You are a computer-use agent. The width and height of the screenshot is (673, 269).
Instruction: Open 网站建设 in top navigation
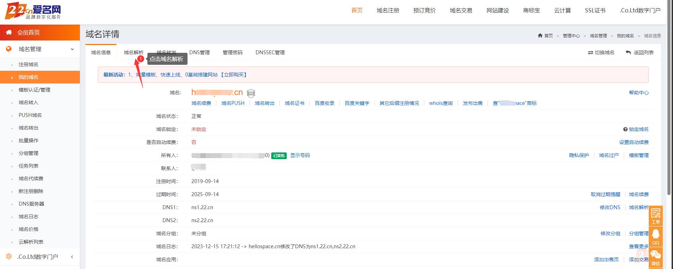coord(498,11)
